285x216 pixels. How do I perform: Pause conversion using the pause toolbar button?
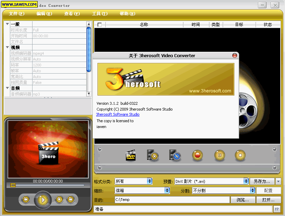pos(220,155)
